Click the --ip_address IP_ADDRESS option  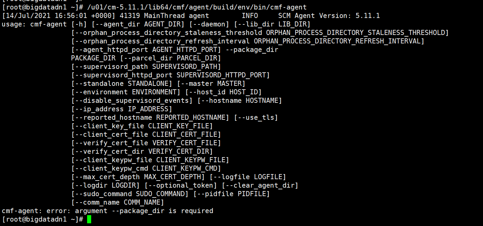(x=122, y=109)
